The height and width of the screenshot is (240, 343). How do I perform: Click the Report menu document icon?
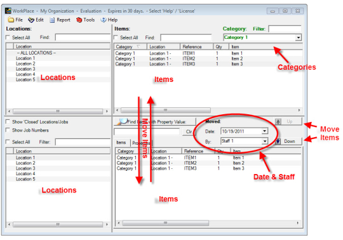point(52,20)
